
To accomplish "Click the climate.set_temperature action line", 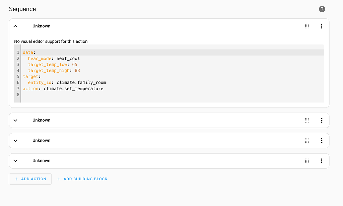I will point(73,88).
